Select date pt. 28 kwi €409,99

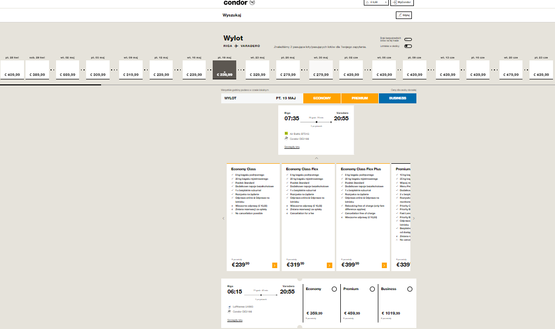point(12,69)
